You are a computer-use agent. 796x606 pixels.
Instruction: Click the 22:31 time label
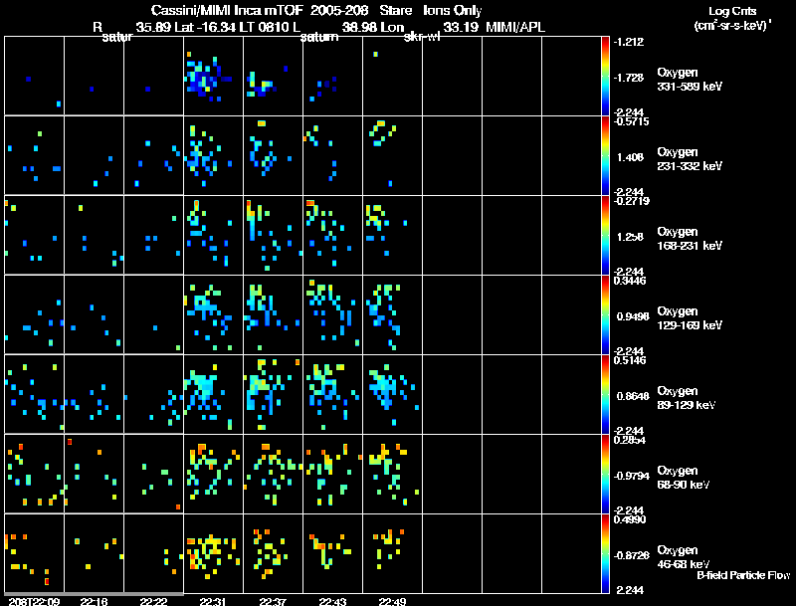click(x=213, y=601)
